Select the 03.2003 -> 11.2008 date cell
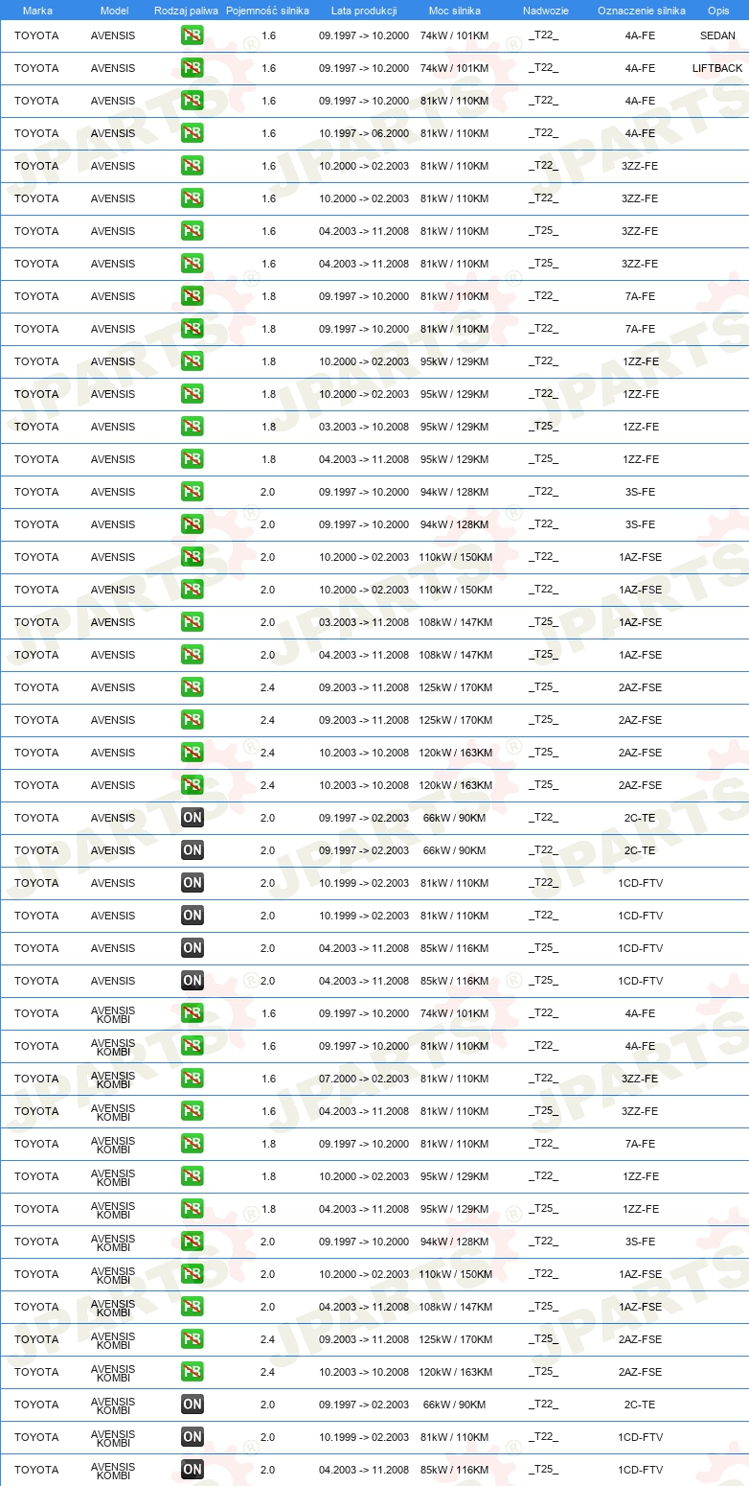Image resolution: width=749 pixels, height=1486 pixels. pyautogui.click(x=364, y=622)
